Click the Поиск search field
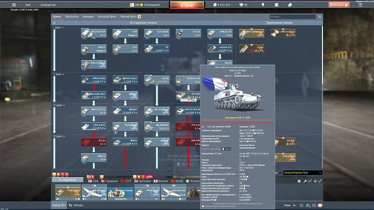 coord(293,17)
